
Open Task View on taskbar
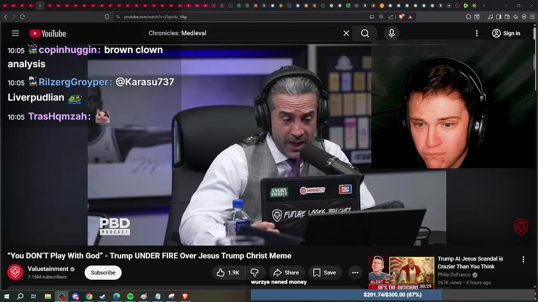34,297
